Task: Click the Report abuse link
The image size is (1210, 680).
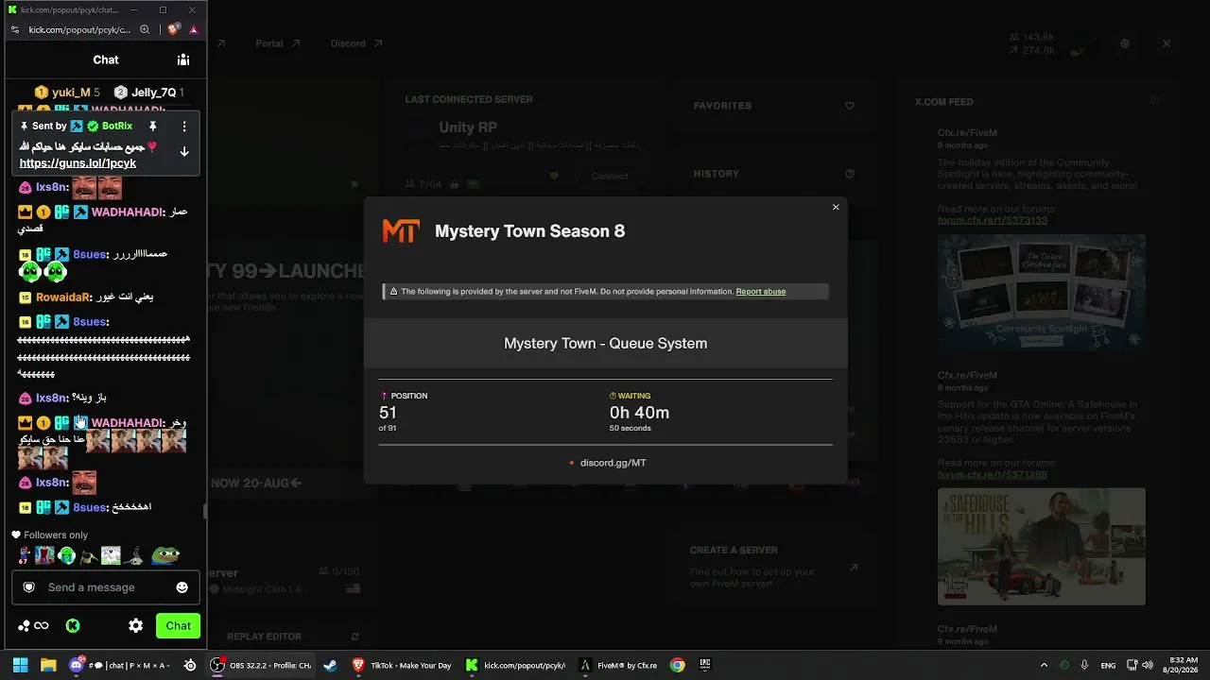Action: tap(761, 292)
